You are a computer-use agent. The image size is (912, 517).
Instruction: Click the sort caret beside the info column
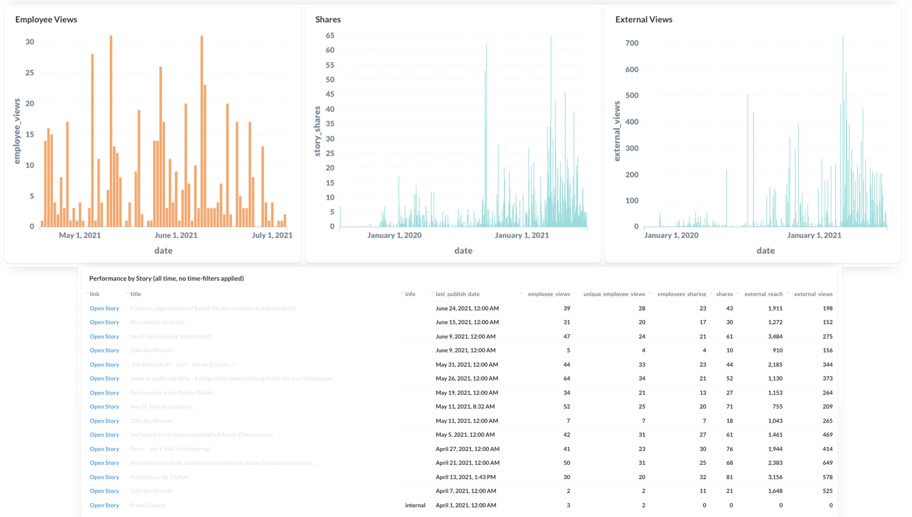pos(402,294)
